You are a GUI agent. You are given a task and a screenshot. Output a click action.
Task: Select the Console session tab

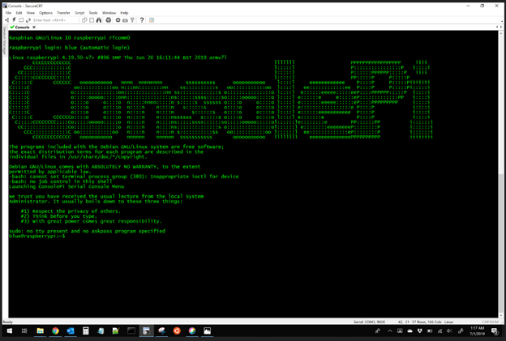click(20, 27)
